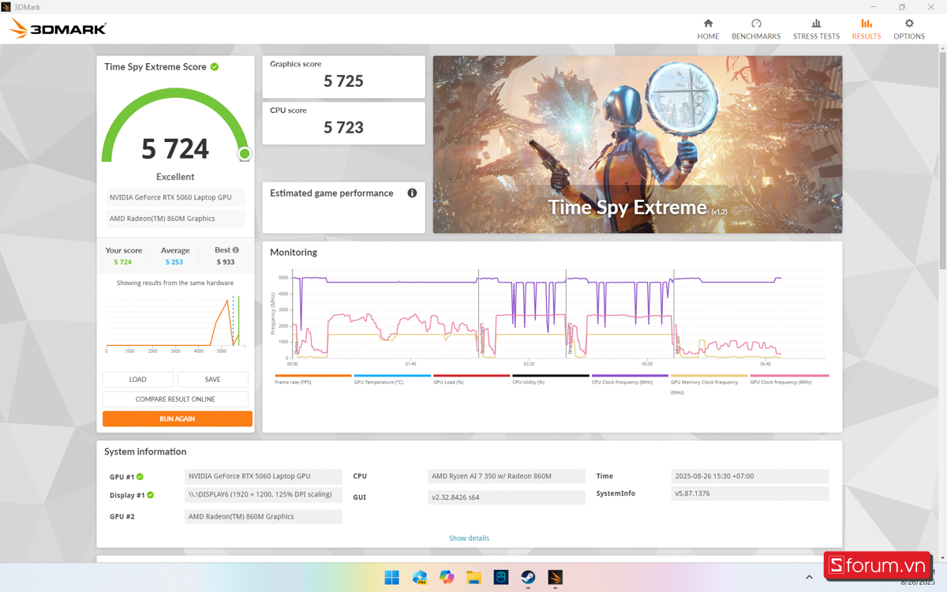947x592 pixels.
Task: Launch Copilot from the taskbar
Action: click(x=447, y=577)
